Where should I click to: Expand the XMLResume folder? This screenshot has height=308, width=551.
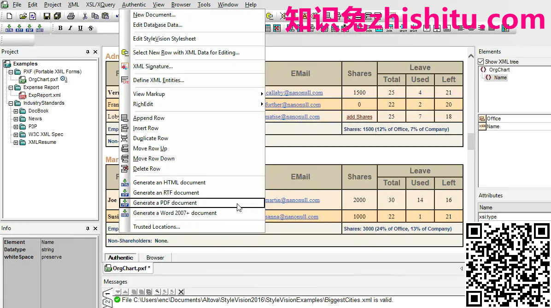tap(16, 142)
